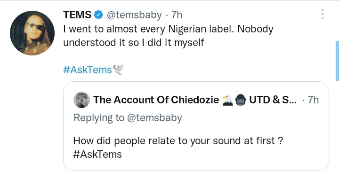Viewport: 339px width, 171px height.
Task: Open TEMS profile picture
Action: (x=32, y=33)
